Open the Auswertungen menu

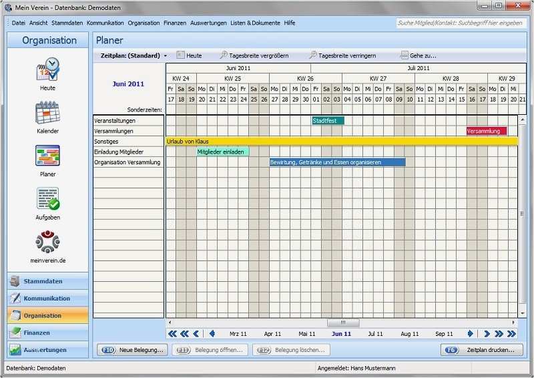208,23
